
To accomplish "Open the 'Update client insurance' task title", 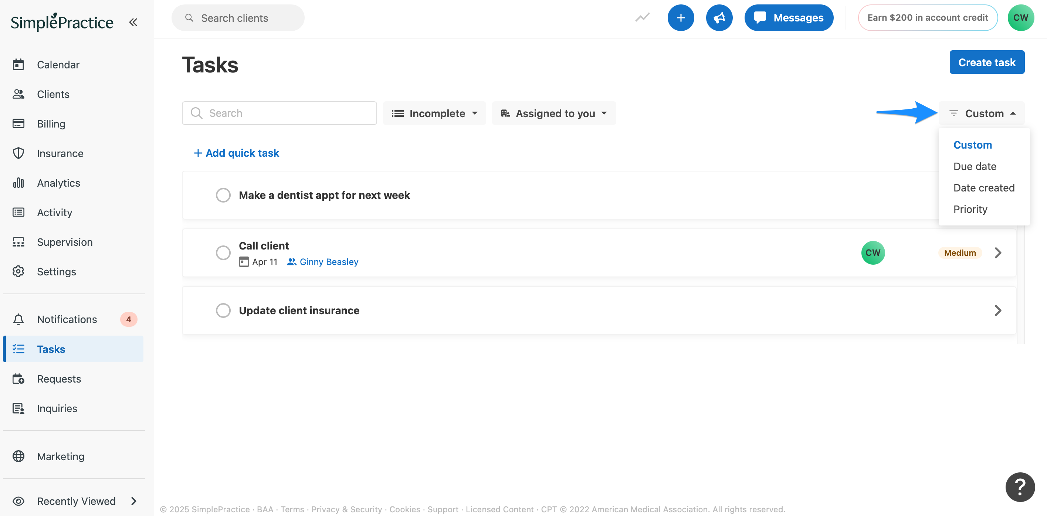I will tap(299, 310).
